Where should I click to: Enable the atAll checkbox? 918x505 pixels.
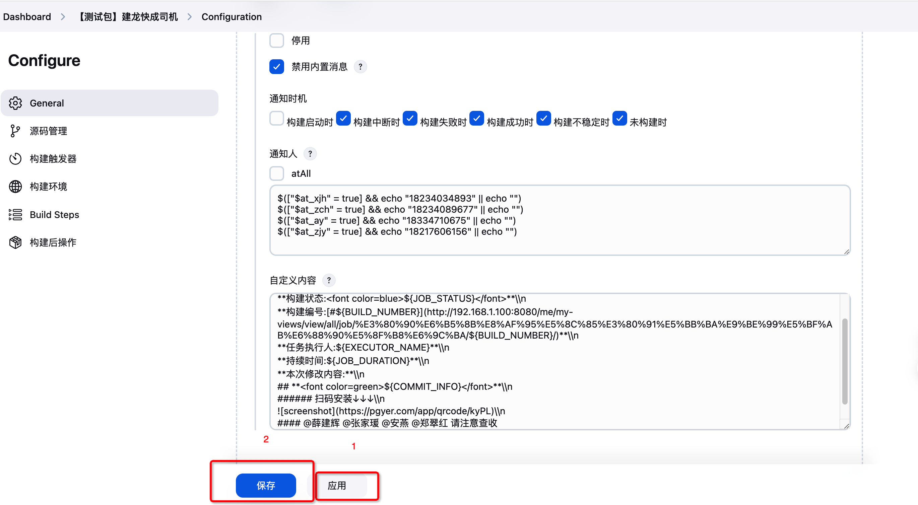(276, 174)
